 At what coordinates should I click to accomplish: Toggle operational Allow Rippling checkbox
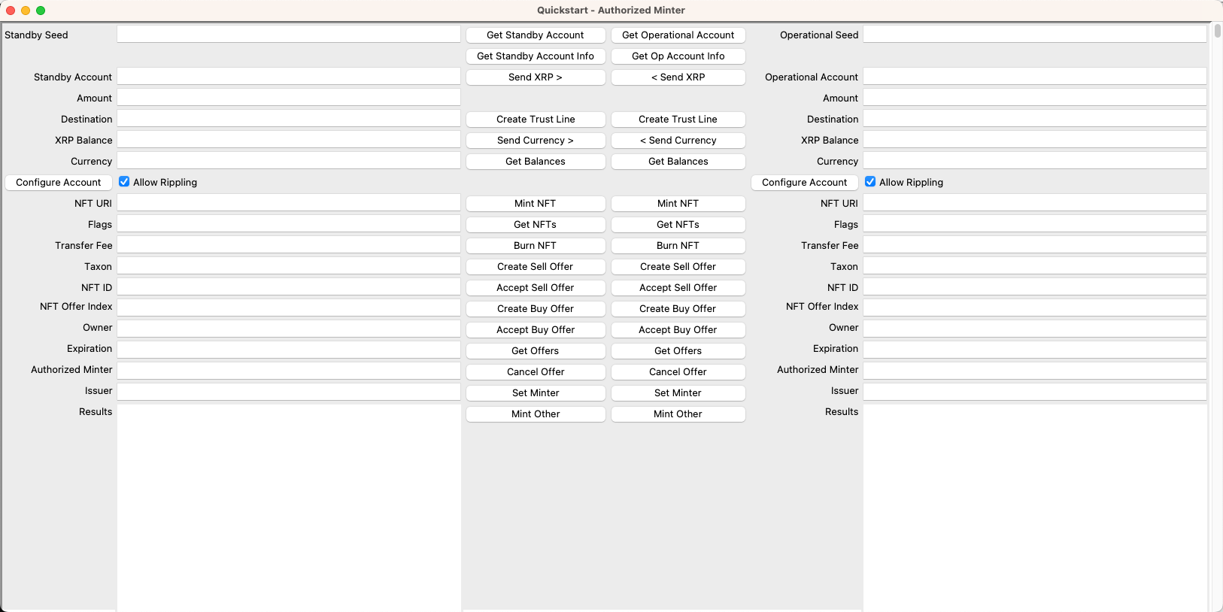coord(870,182)
